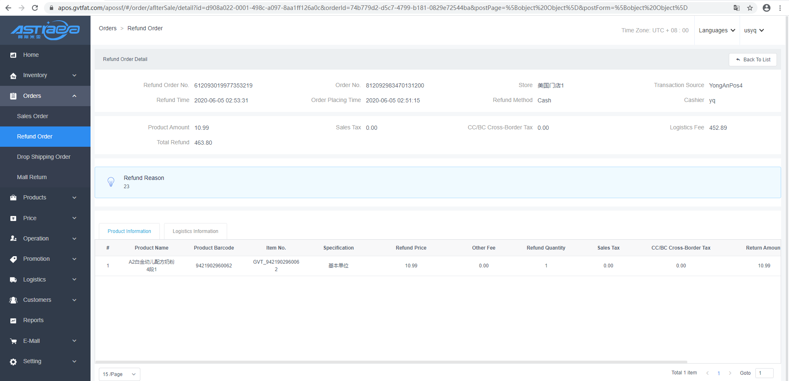
Task: Open the 15 /Page size selector
Action: pos(119,374)
